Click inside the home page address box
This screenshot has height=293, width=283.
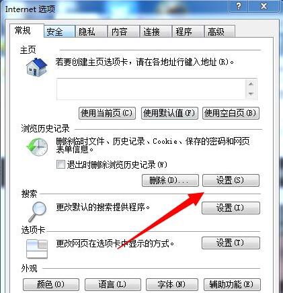coord(151,89)
